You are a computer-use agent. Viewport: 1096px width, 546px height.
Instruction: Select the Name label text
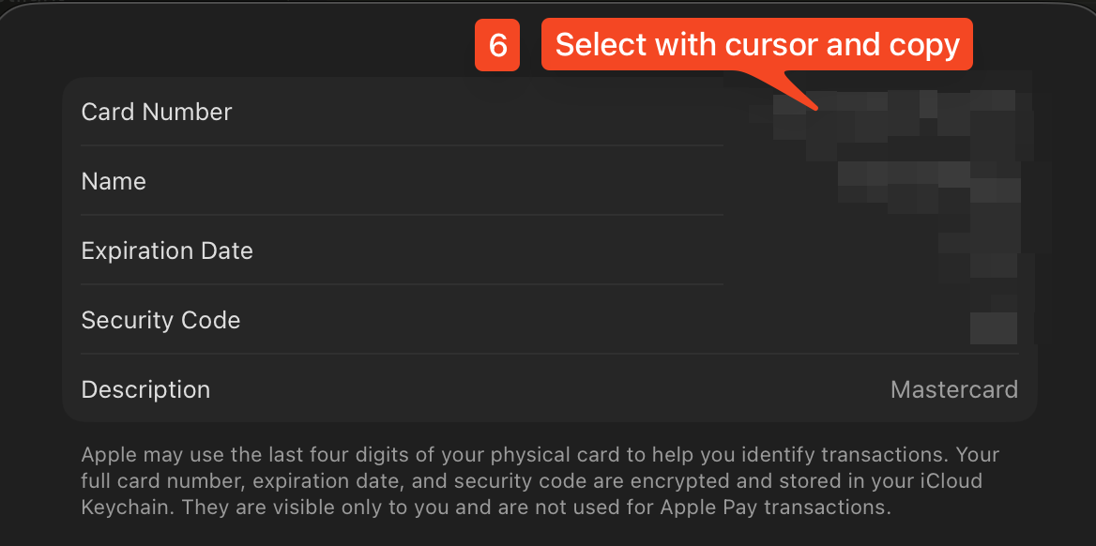point(113,181)
